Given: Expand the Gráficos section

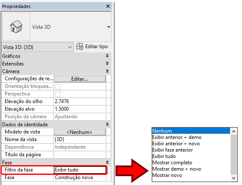Looking at the screenshot, I should 107,56.
